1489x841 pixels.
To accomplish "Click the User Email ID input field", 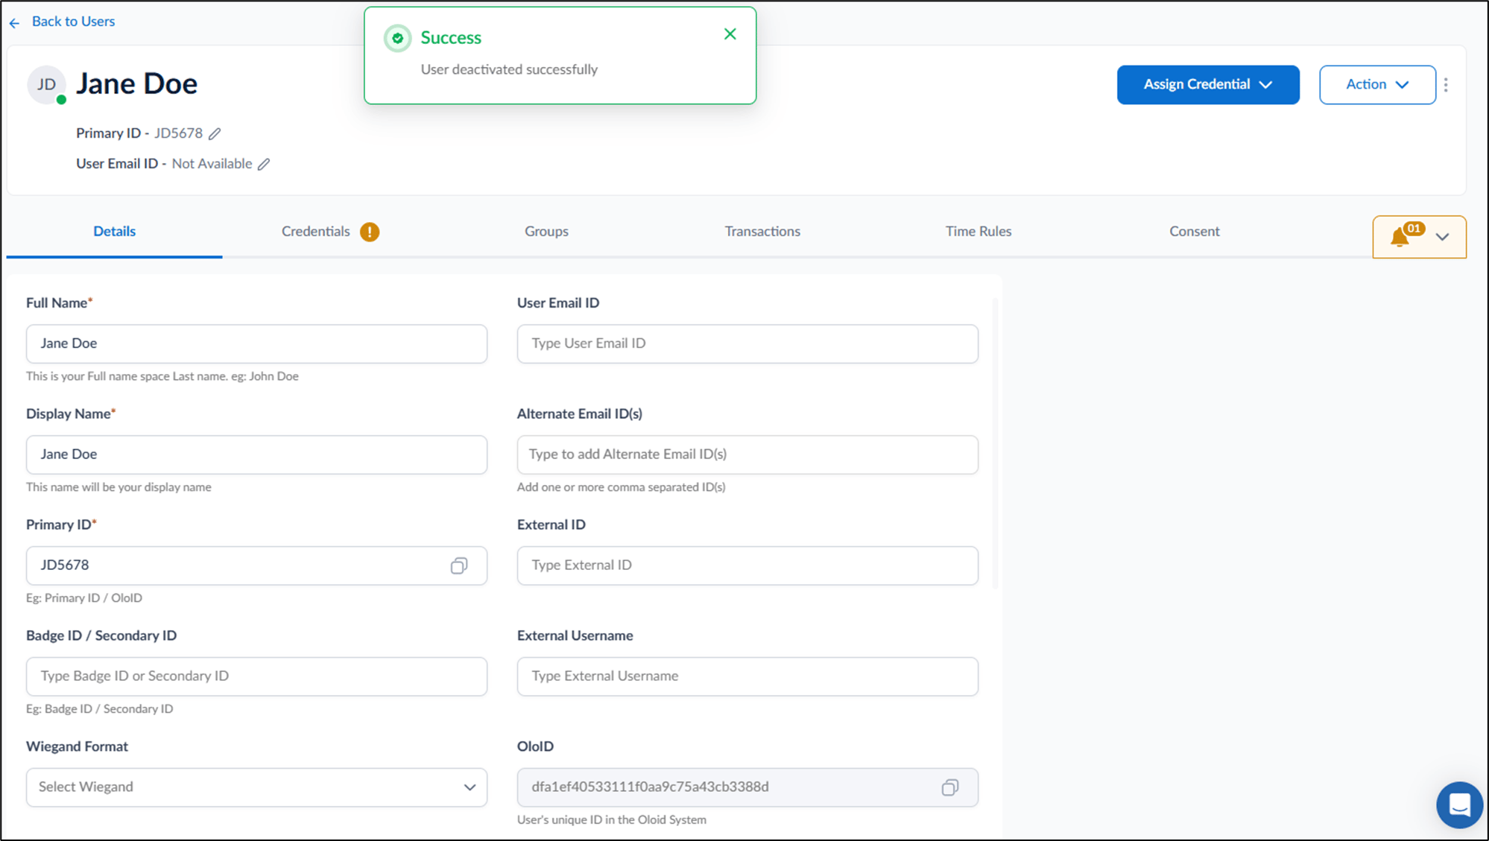I will (x=747, y=344).
